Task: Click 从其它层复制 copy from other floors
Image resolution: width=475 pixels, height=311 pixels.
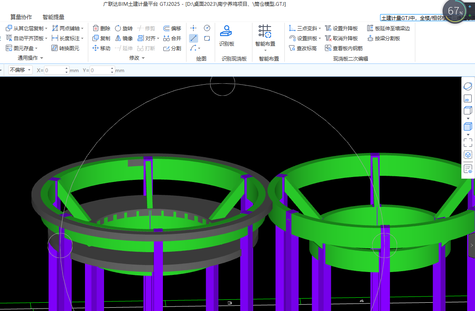Action: (x=24, y=28)
